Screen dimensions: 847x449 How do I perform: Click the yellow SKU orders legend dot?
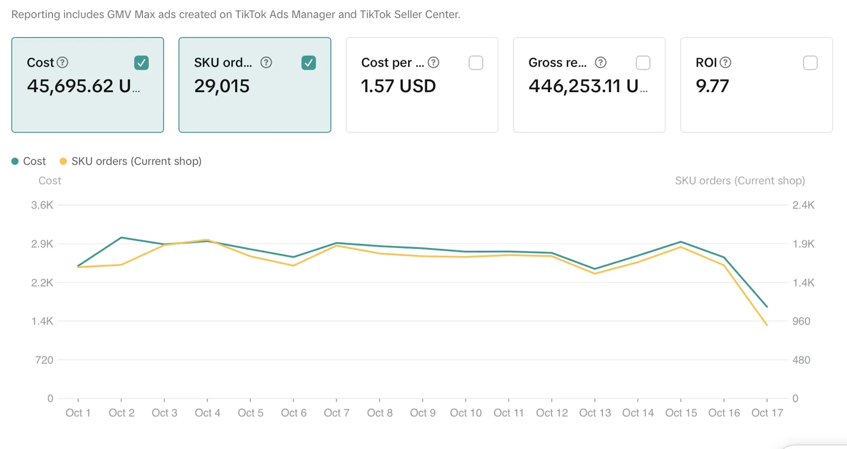click(x=63, y=161)
